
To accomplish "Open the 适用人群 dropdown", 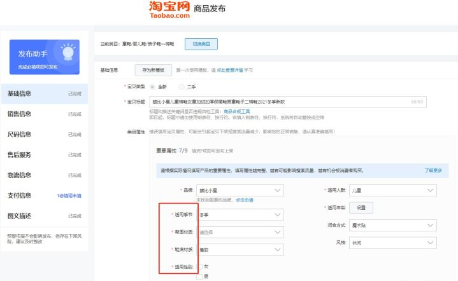I will pos(394,190).
